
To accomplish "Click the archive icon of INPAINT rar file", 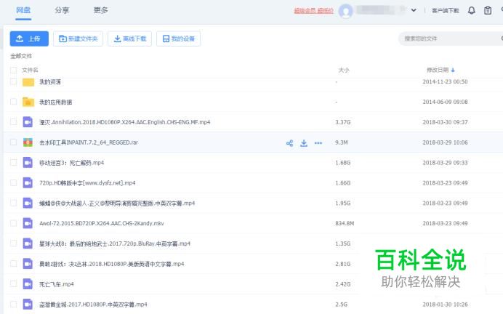I will coord(28,142).
